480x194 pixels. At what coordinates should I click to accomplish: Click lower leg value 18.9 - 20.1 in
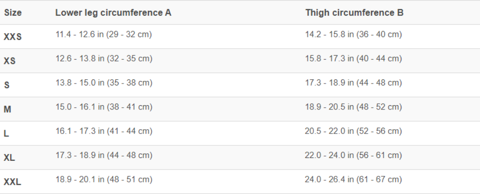tap(104, 180)
